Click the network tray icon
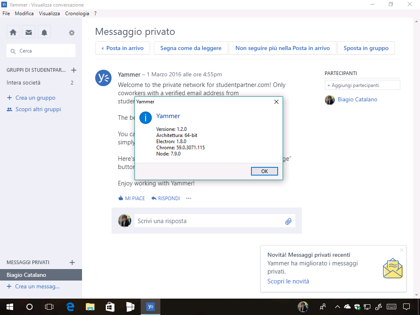The height and width of the screenshot is (315, 420). 367,307
